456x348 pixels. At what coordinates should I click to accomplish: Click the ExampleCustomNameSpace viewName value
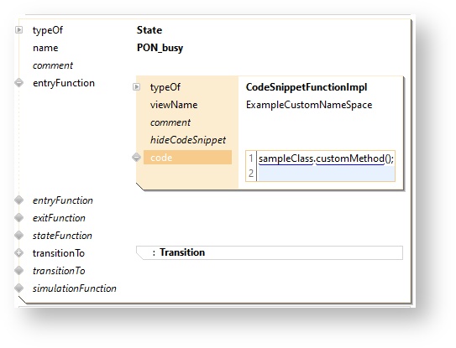point(309,105)
